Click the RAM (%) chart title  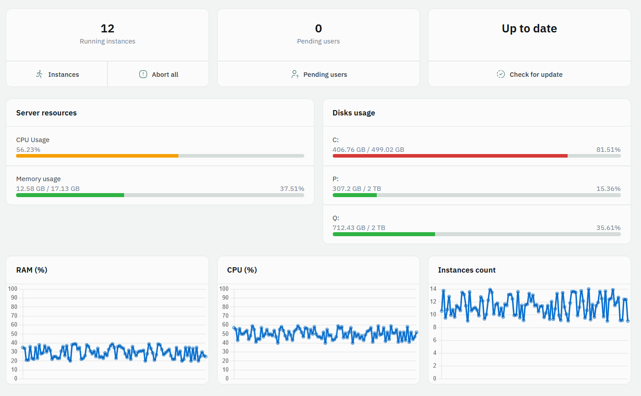[x=32, y=270]
